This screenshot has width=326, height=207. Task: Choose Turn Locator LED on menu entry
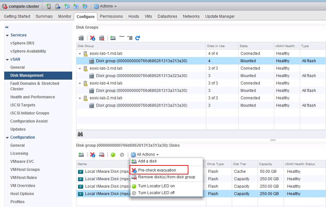[166, 186]
